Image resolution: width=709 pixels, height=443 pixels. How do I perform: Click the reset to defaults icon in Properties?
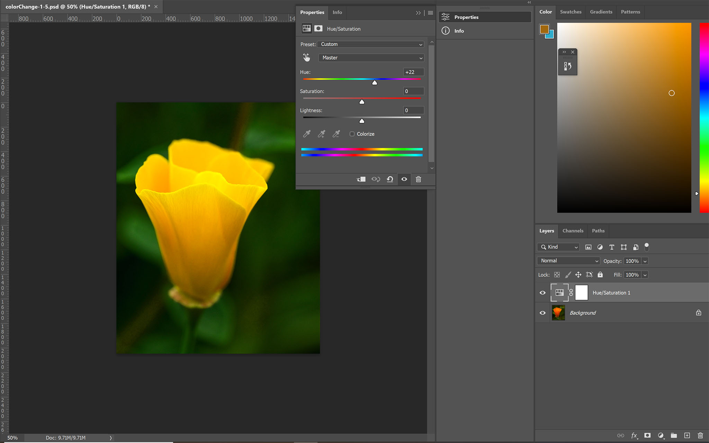[x=389, y=179]
